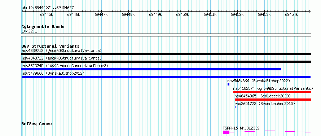321x136 pixels.
Task: Click the chr10:69444071..69454677 coordinate label
Action: pos(48,8)
